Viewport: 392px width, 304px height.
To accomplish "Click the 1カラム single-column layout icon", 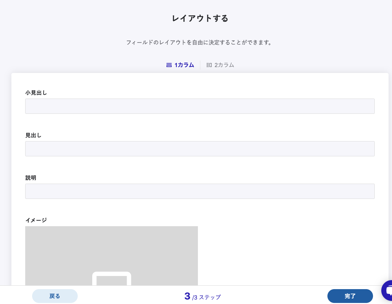I will pos(169,65).
